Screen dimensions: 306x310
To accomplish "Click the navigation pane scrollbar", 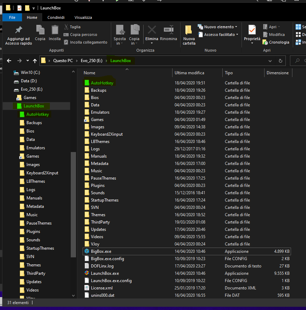I will point(73,205).
